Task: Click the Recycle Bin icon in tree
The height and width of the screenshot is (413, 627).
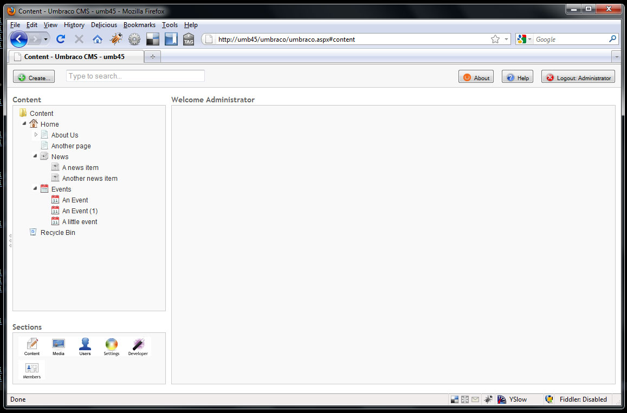Action: point(33,232)
